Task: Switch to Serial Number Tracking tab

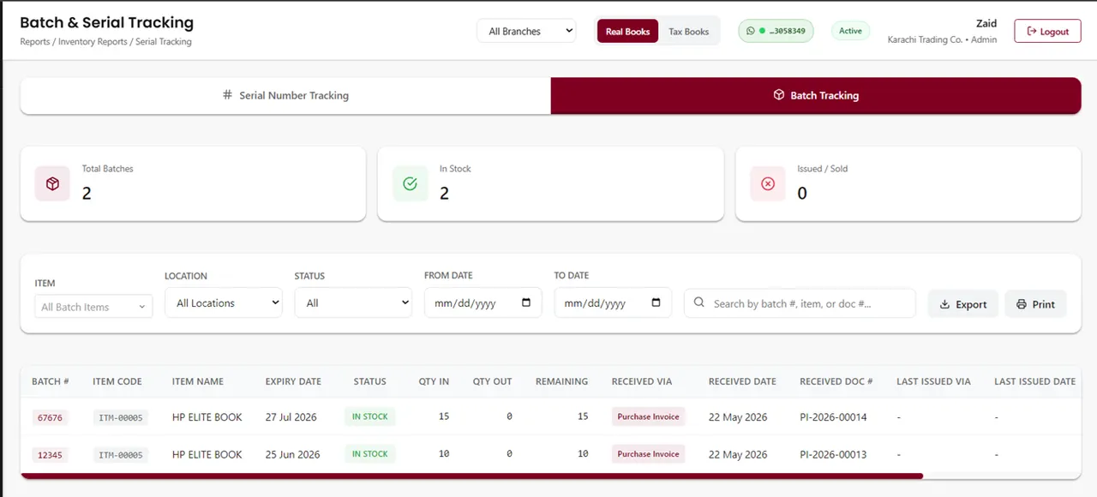Action: (285, 95)
